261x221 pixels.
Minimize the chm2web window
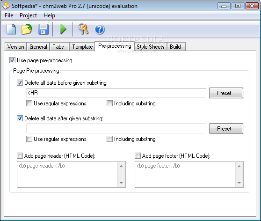click(224, 6)
